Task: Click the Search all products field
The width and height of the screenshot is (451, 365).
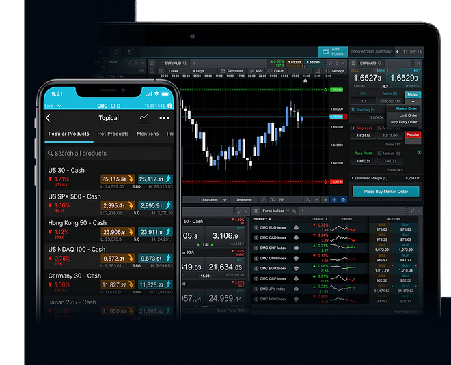Action: [x=109, y=154]
